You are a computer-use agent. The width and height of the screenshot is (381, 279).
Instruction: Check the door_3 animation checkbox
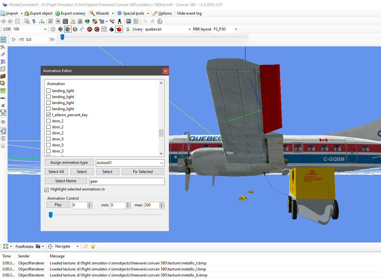coord(49,151)
